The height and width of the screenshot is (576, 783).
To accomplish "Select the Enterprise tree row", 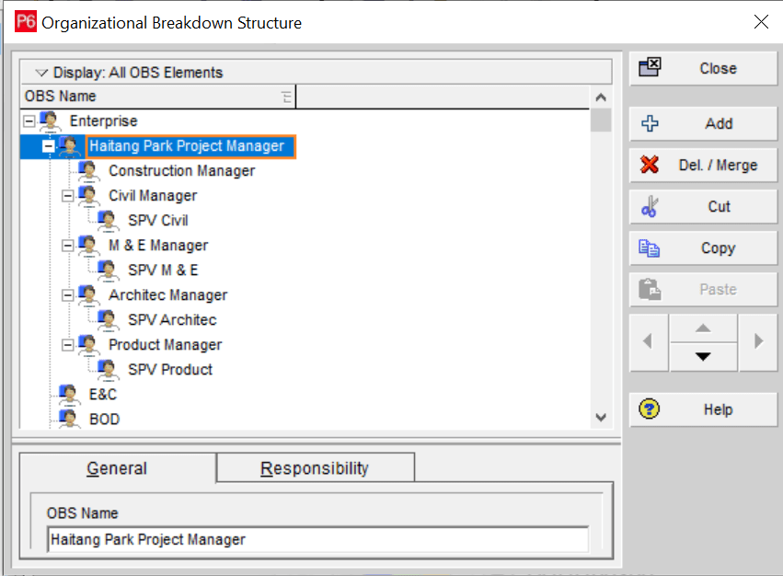I will tap(103, 121).
